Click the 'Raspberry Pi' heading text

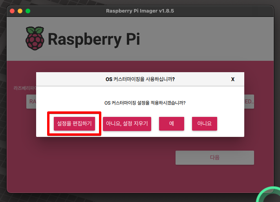[x=94, y=40]
